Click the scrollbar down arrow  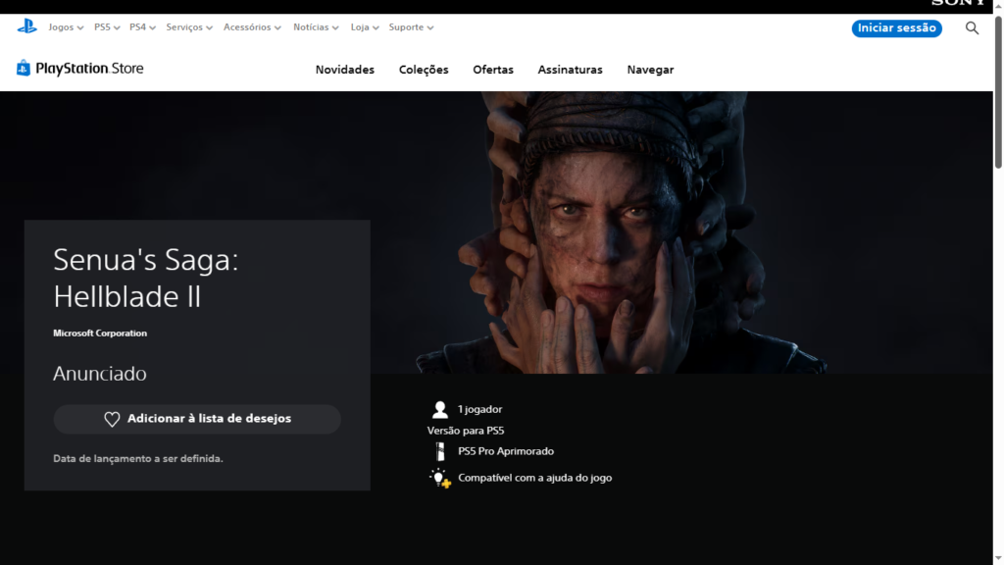[998, 559]
